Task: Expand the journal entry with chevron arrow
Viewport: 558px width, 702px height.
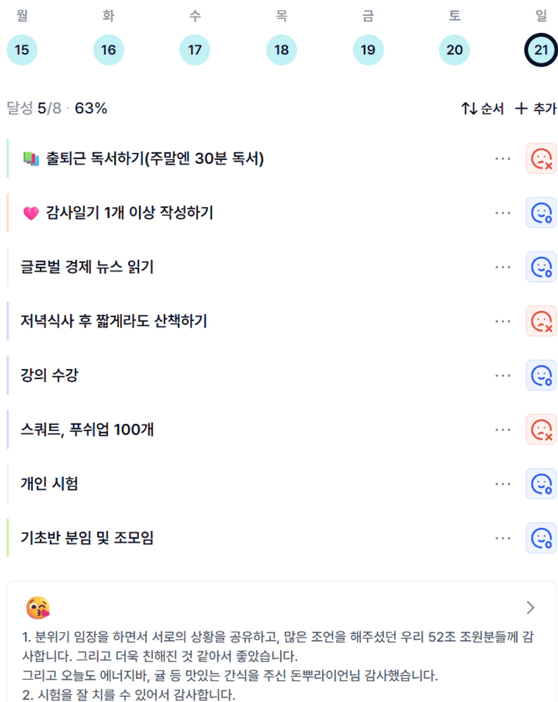Action: coord(530,608)
